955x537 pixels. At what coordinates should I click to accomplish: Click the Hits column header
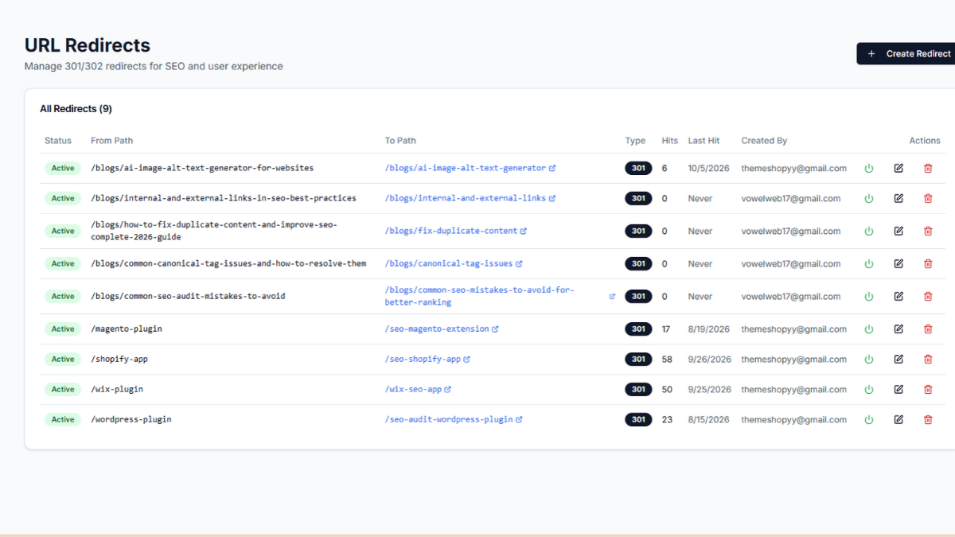pyautogui.click(x=670, y=141)
